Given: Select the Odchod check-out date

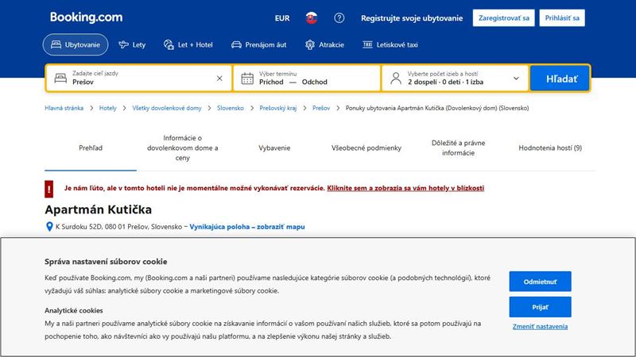Looking at the screenshot, I should click(314, 82).
